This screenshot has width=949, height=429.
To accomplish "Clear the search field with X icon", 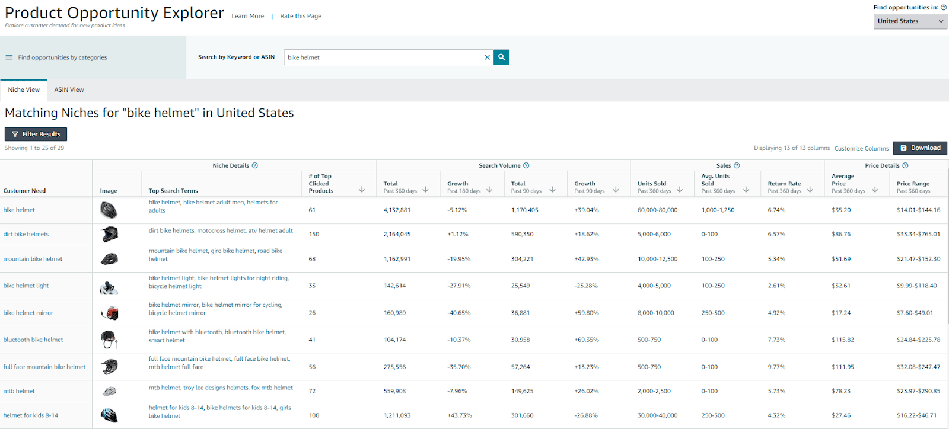I will 487,57.
